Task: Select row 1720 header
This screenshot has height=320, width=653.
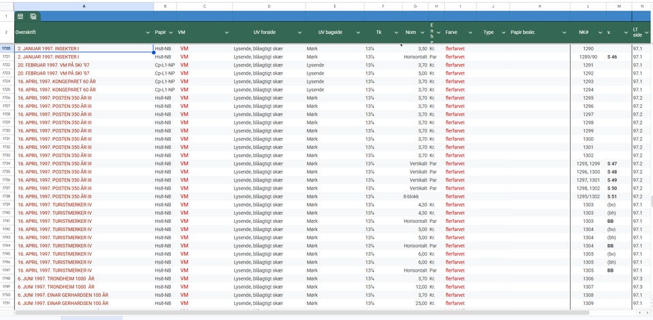Action: click(x=6, y=49)
